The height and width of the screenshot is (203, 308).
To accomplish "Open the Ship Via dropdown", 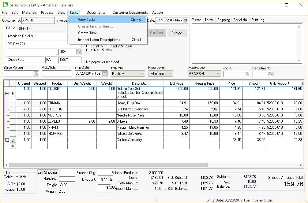I will coord(142,74).
